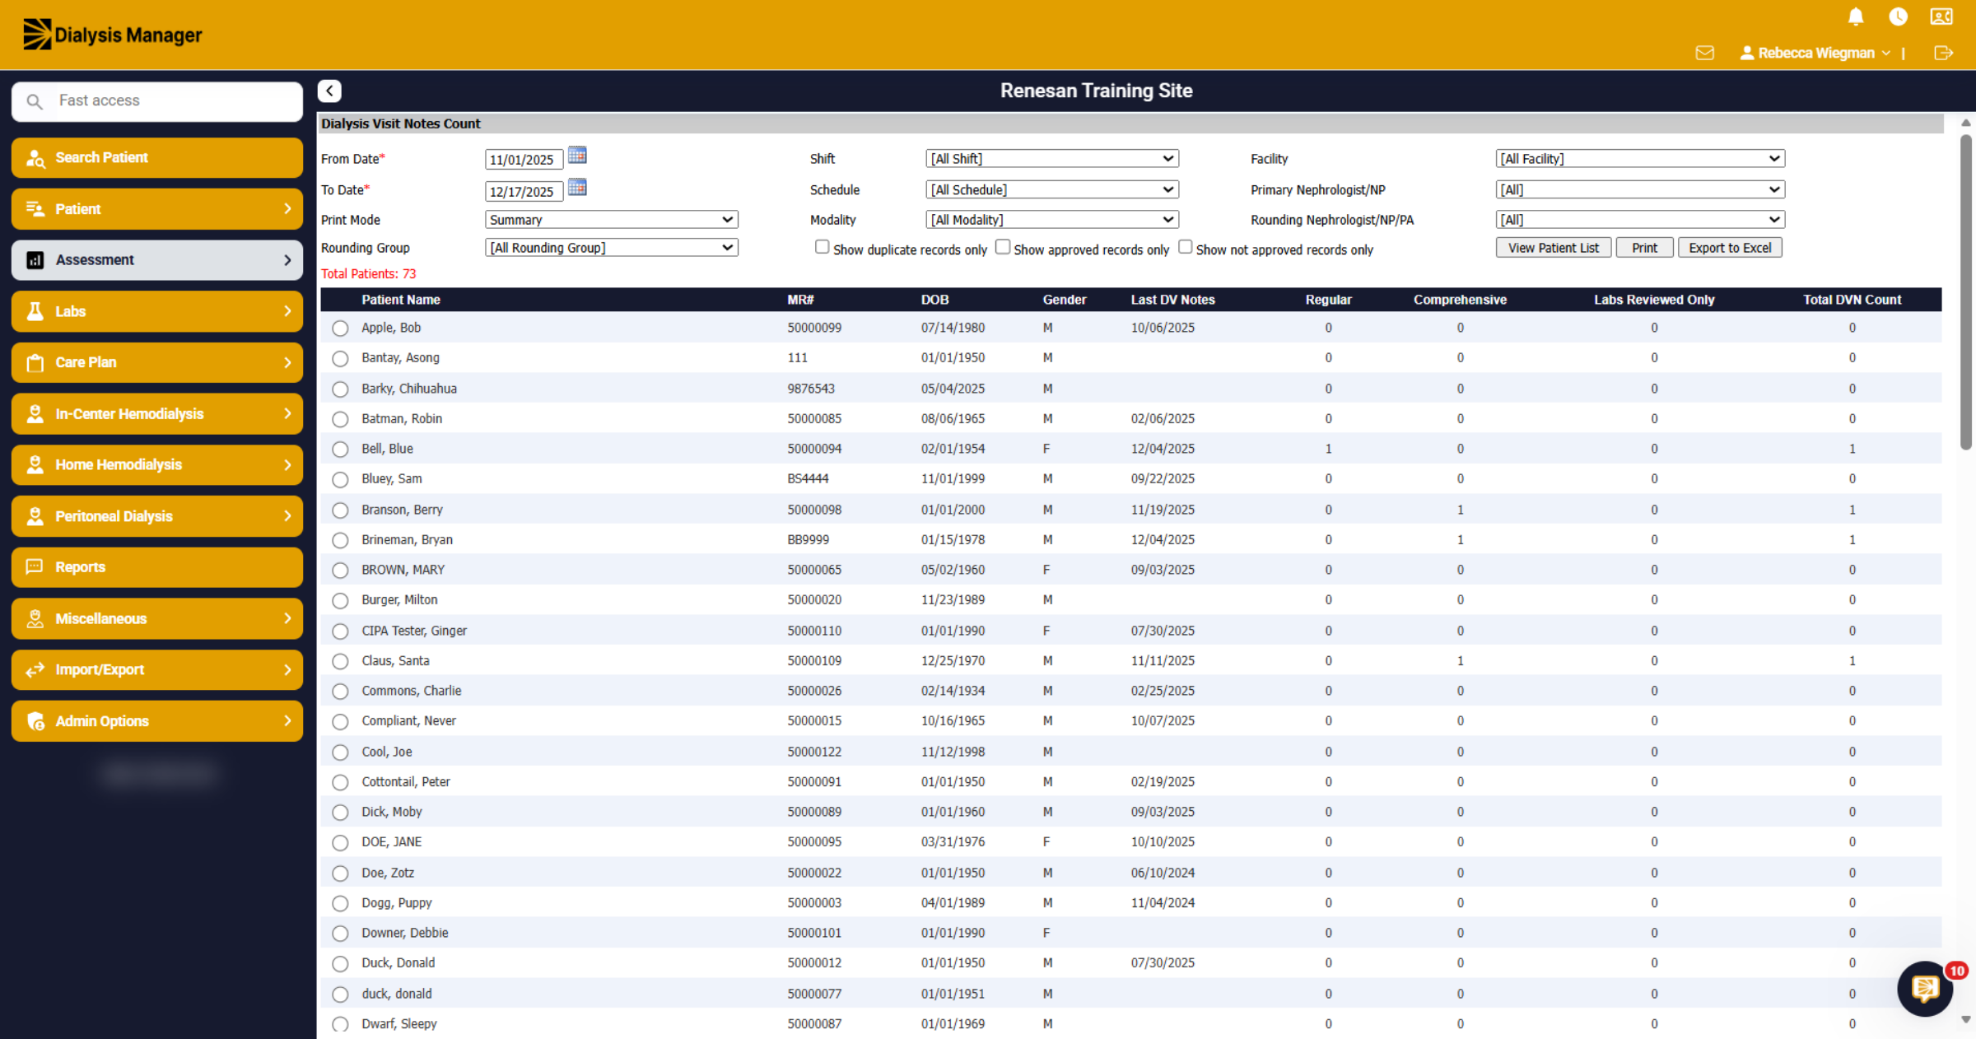This screenshot has height=1039, width=1976.
Task: Open To Date calendar picker
Action: pyautogui.click(x=577, y=187)
